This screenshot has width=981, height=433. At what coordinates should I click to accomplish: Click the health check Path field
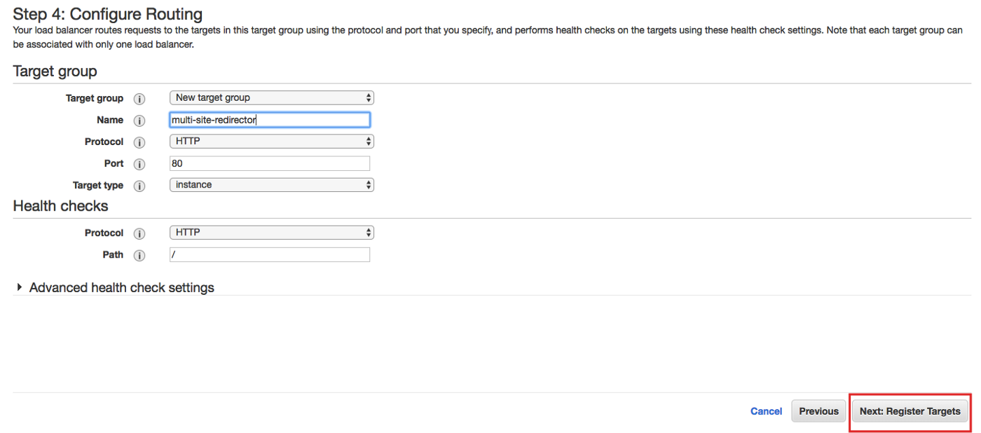[270, 254]
